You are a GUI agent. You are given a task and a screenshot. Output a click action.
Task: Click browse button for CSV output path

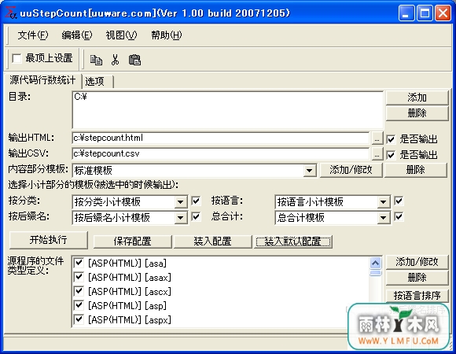tap(377, 154)
